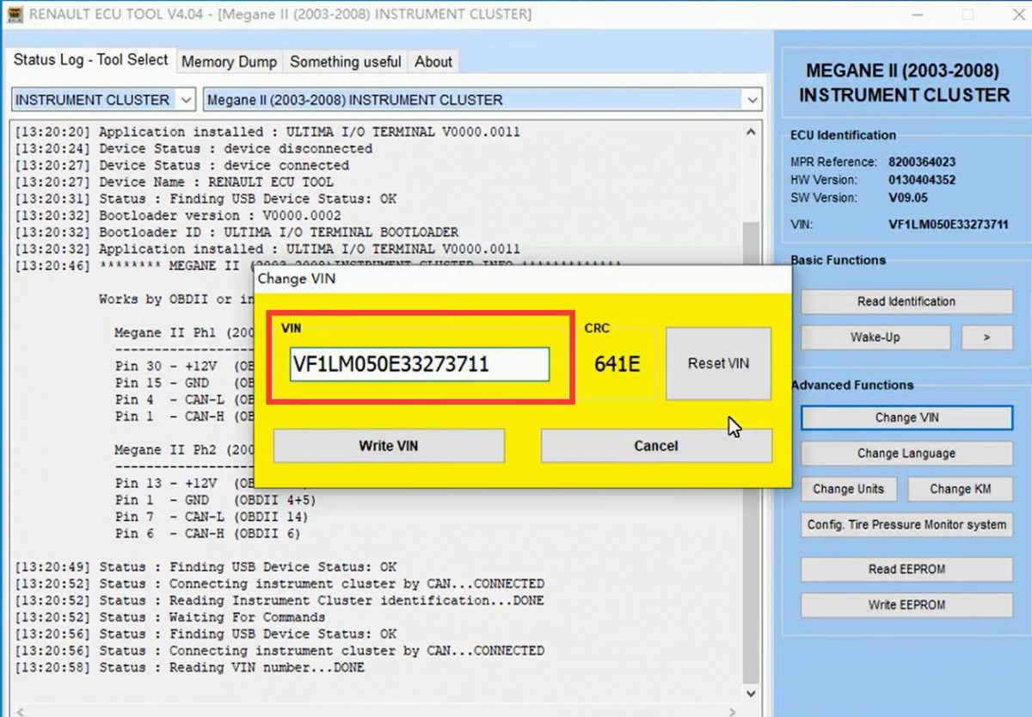The image size is (1032, 717).
Task: Open the 'Something useful' tab
Action: (x=346, y=61)
